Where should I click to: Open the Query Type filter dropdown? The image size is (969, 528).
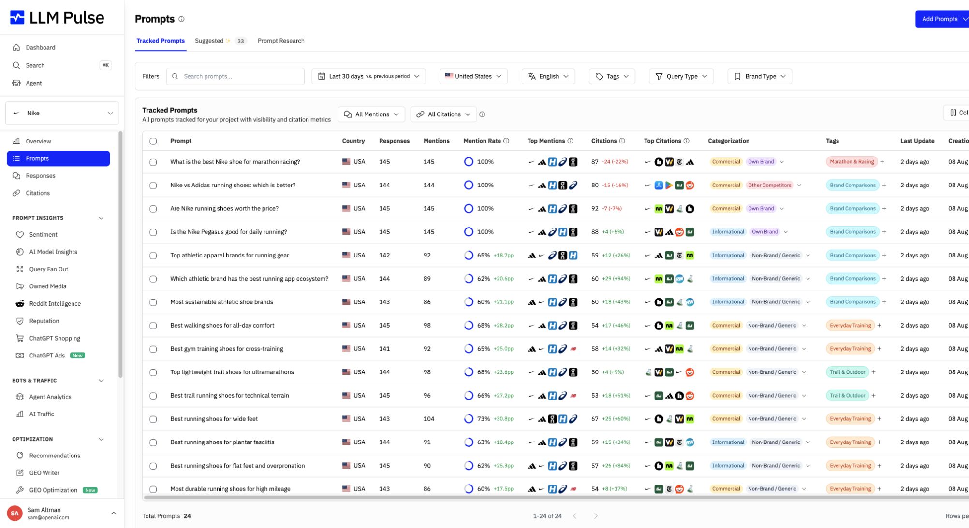pos(681,76)
